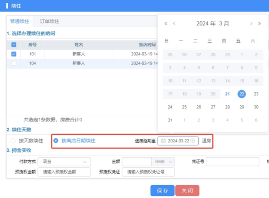
Task: Click the 关闭 close button
Action: (187, 191)
